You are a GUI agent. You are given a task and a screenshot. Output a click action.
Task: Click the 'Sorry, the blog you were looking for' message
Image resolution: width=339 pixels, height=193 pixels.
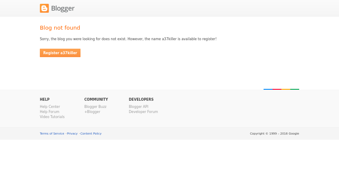click(128, 39)
